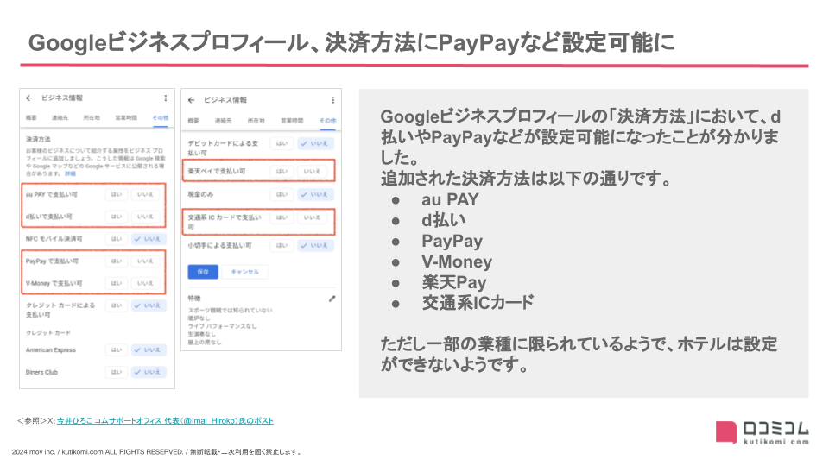Click the クレジット カード subheading
829x466 pixels.
pos(48,333)
